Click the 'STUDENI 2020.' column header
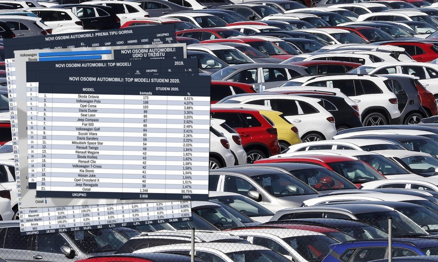Image resolution: width=438 pixels, height=262 pixels. click(167, 89)
